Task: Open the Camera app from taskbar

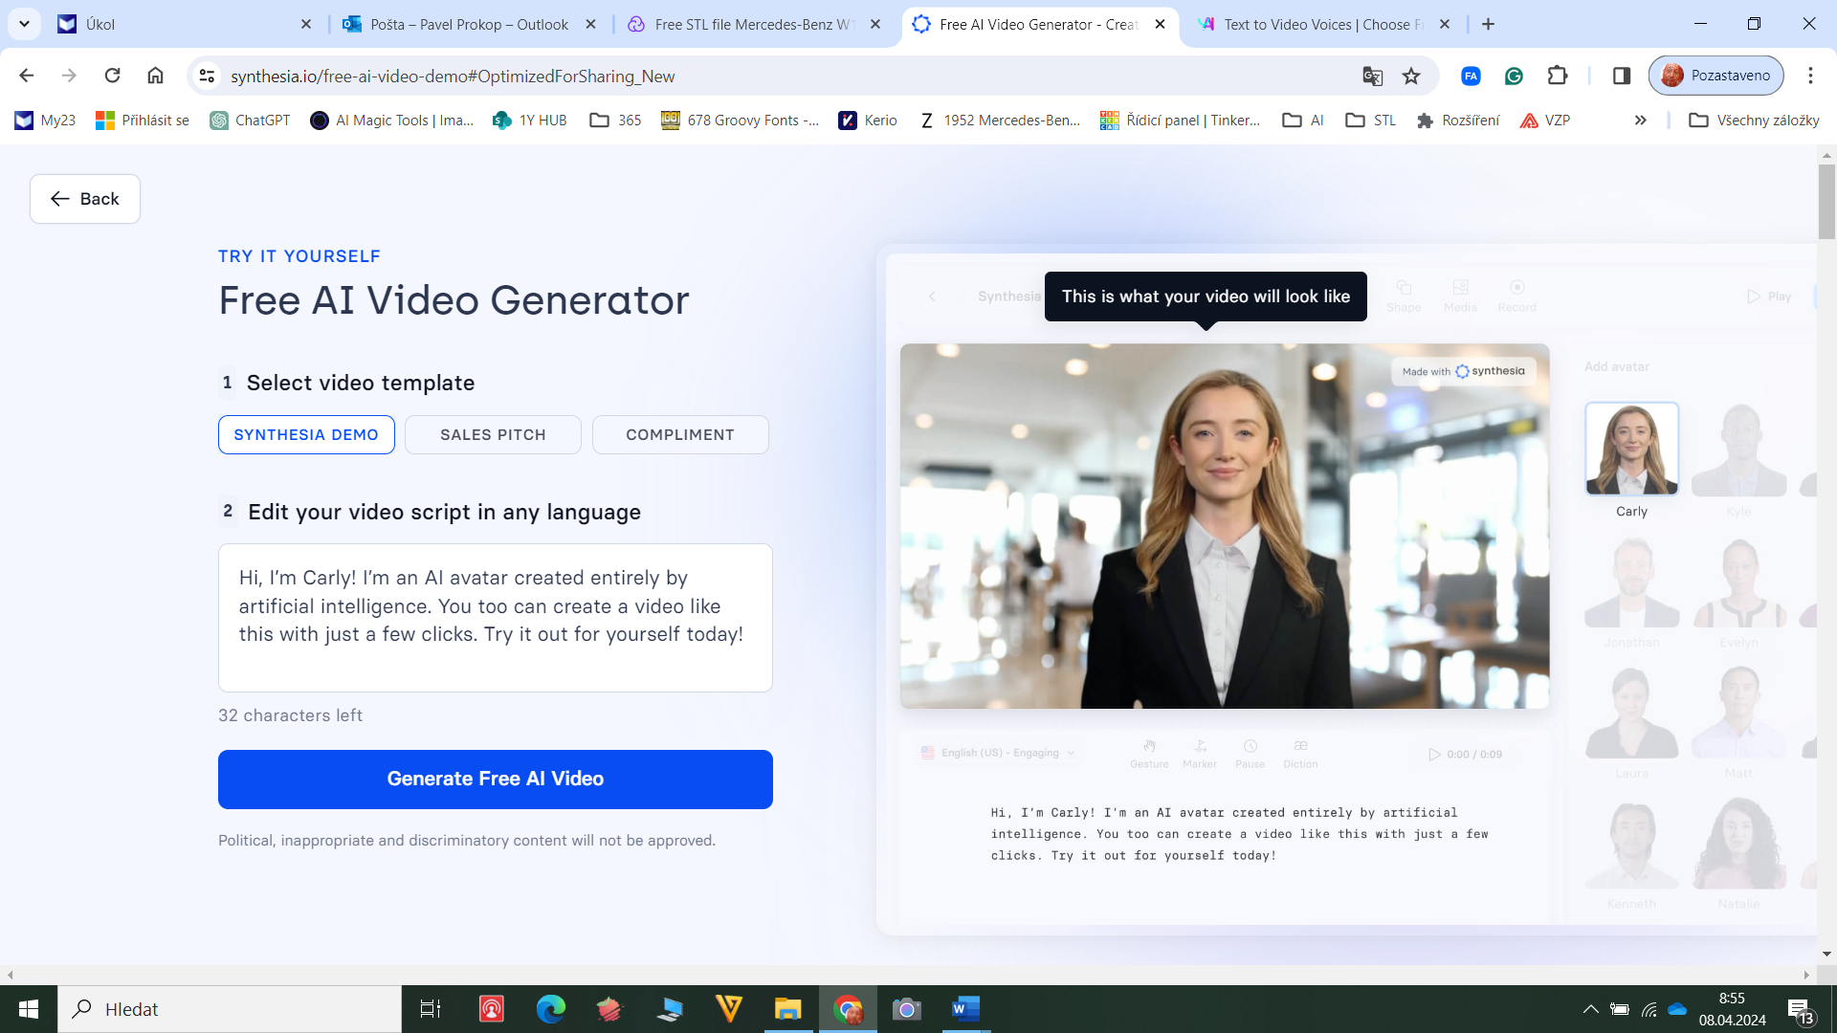Action: 907,1009
